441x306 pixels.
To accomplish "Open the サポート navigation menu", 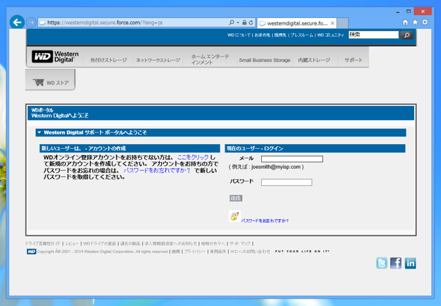I will (353, 60).
